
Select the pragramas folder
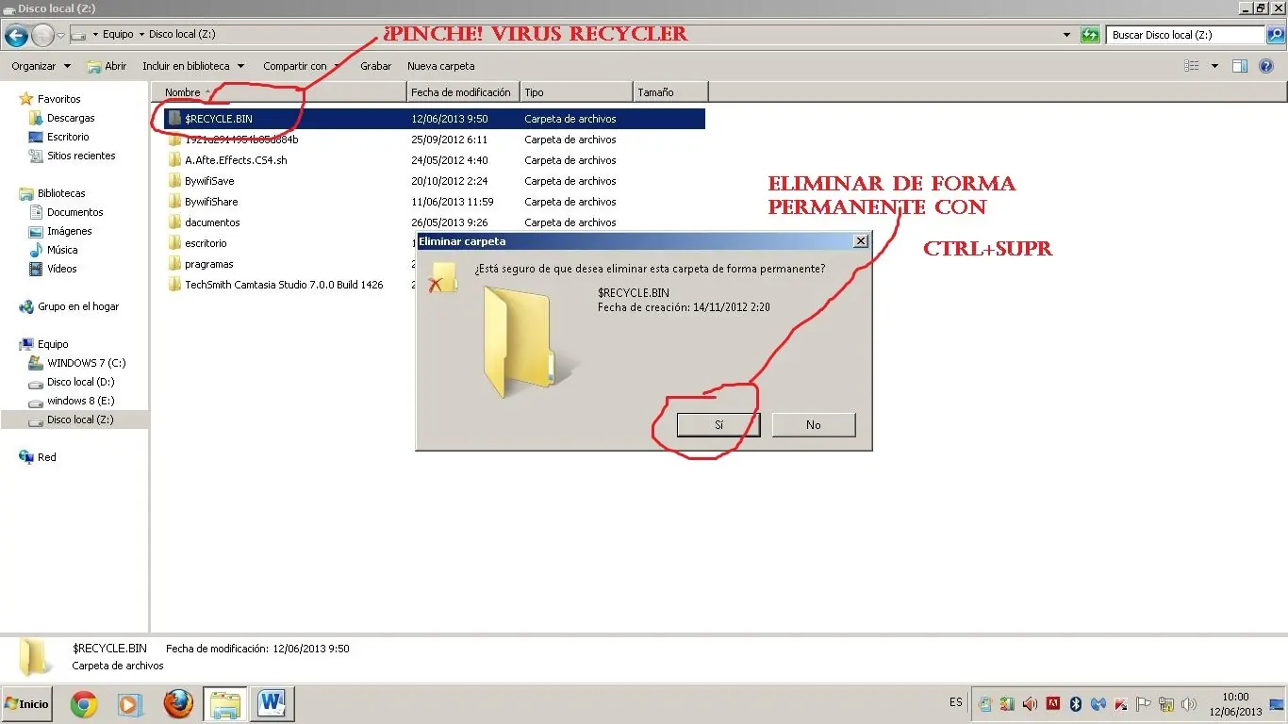(208, 264)
